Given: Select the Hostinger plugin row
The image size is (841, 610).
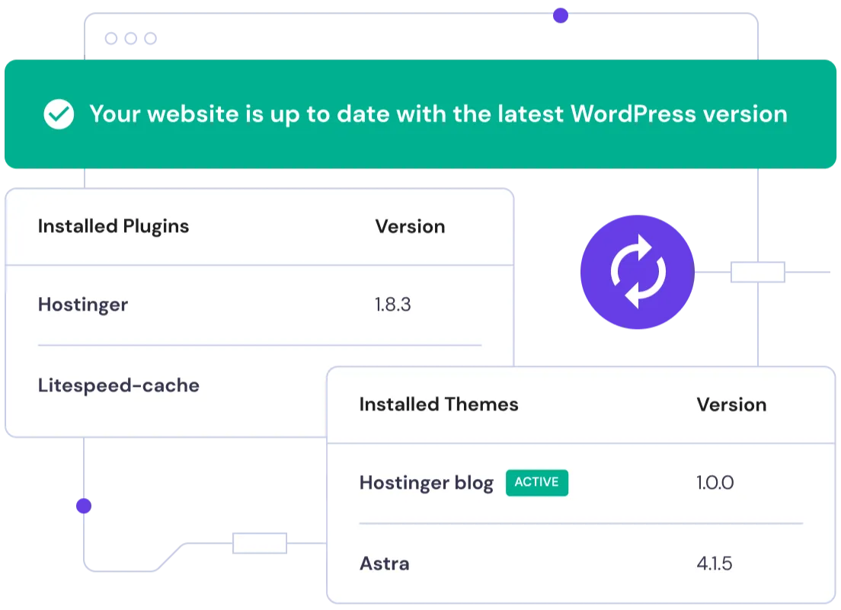Looking at the screenshot, I should pos(83,305).
